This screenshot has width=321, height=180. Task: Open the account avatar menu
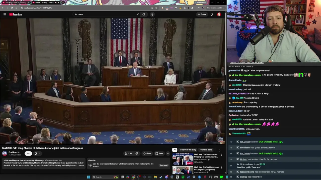click(219, 14)
